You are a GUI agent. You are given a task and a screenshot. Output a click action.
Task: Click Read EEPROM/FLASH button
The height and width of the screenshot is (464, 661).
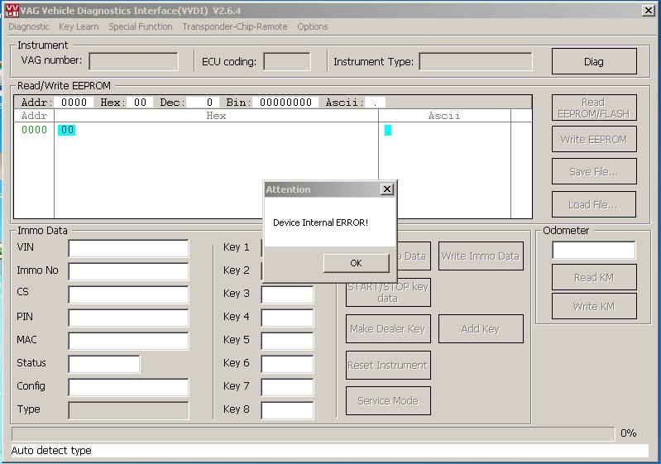tap(594, 108)
